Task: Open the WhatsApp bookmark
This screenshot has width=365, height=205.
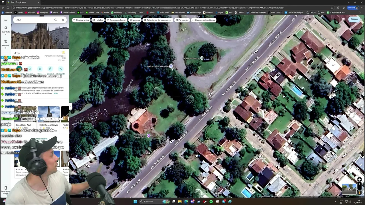Action: tap(116, 13)
